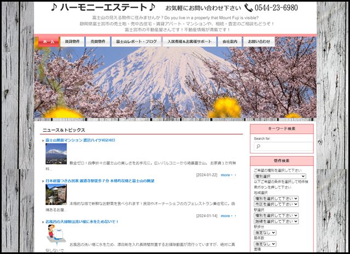350x254 pixels.
Task: Open the 路線を選択して下さい dropdown
Action: [276, 221]
